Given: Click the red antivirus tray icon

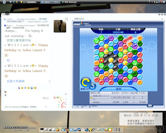Looking at the screenshot, I should (161, 2).
